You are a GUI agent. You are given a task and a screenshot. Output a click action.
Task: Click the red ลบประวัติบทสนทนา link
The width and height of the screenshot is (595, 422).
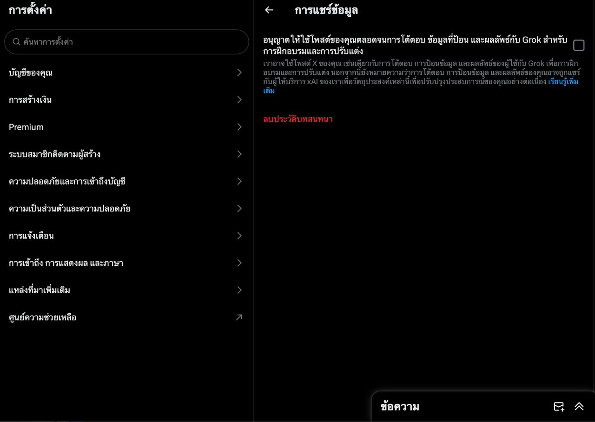pos(298,119)
